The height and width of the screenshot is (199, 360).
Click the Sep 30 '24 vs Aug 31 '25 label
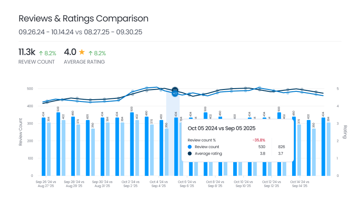tap(102, 184)
